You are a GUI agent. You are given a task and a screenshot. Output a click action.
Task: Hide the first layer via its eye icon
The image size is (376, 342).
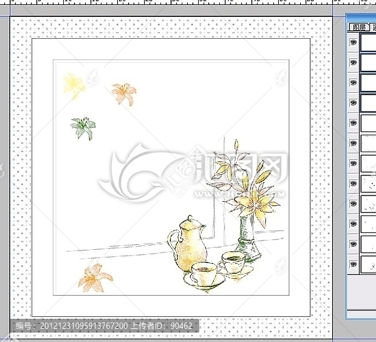point(353,43)
